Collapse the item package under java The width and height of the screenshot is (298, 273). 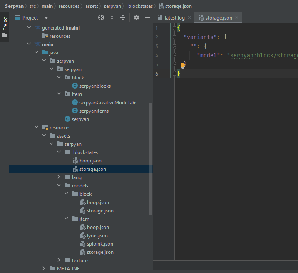coord(59,94)
